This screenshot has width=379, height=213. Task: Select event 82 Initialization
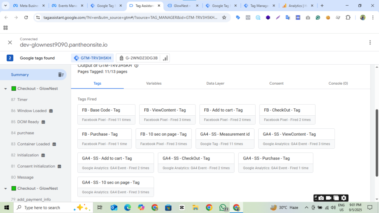click(25, 155)
